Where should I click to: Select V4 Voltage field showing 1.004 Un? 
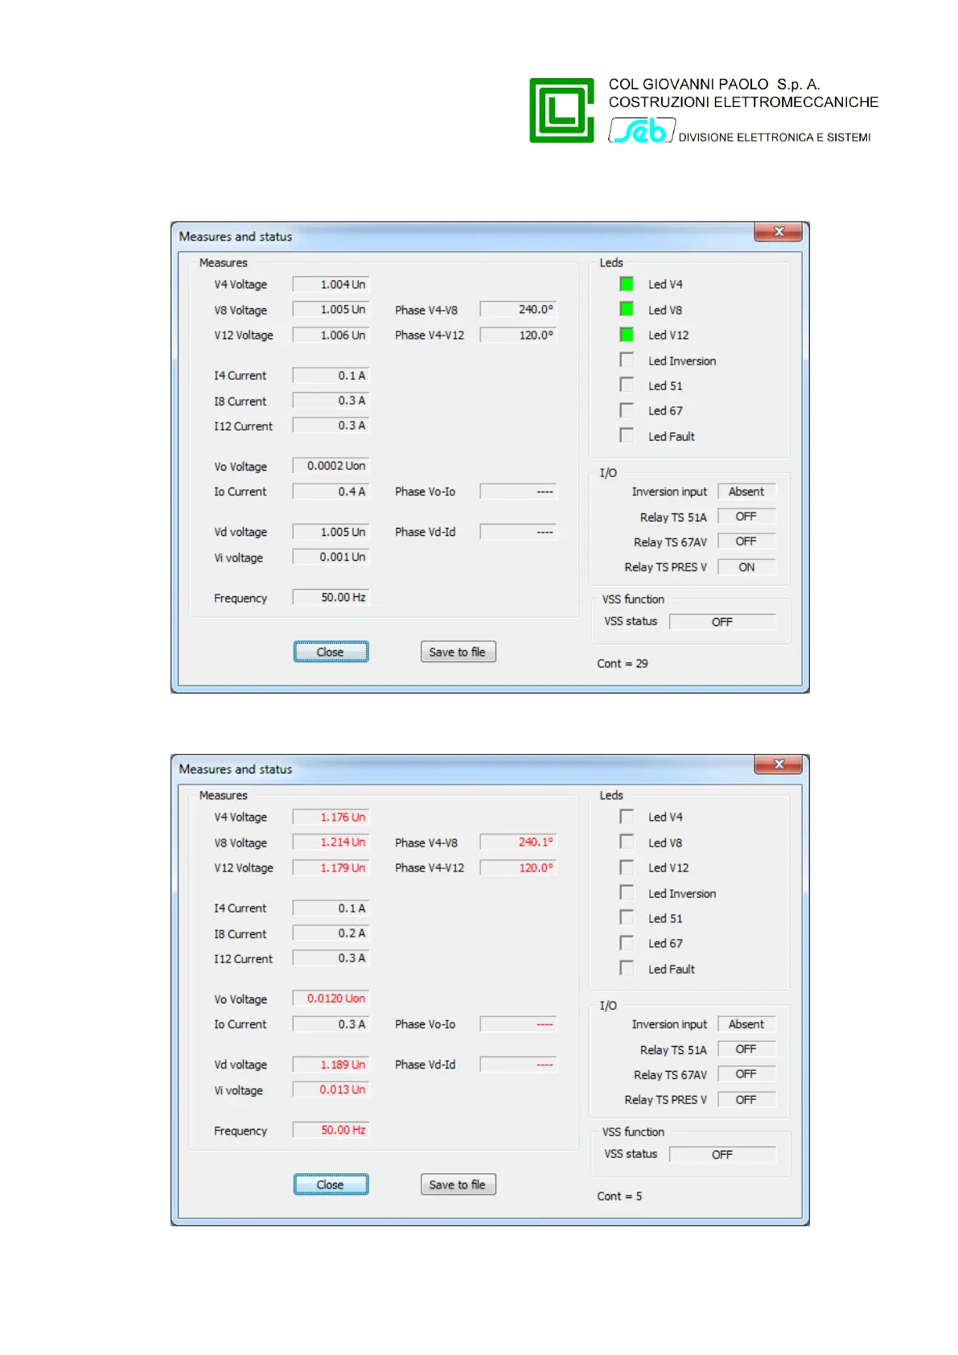pyautogui.click(x=331, y=284)
